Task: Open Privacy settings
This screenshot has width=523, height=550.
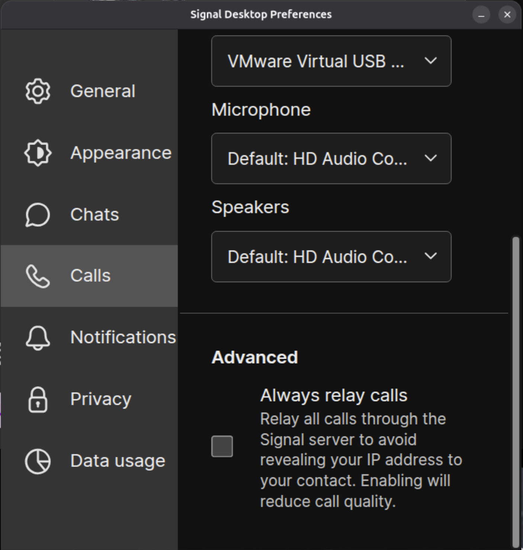Action: (x=89, y=399)
